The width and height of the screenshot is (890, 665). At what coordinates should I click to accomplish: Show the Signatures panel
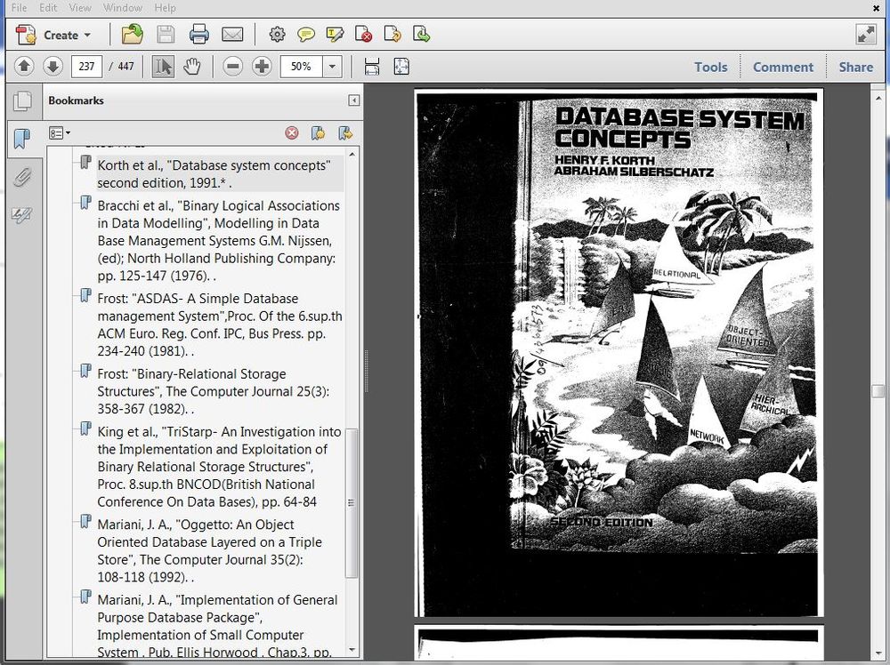click(23, 215)
